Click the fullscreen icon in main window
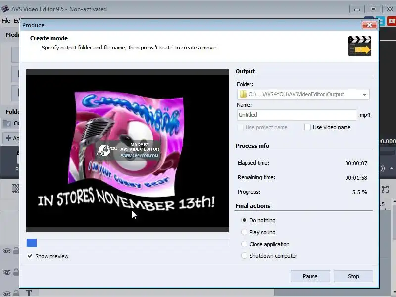Screen dimensions: 396x297 coord(385,189)
